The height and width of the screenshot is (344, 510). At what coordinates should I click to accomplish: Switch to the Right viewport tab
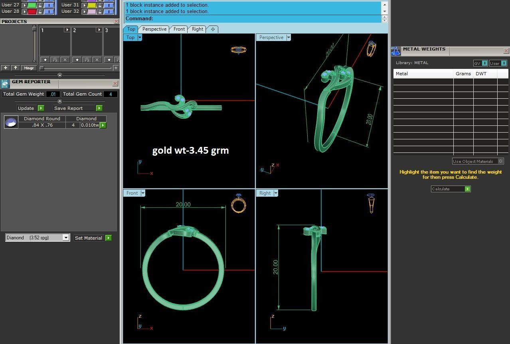(198, 29)
